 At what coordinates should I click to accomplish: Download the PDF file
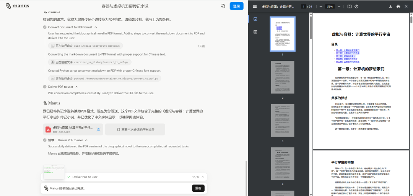[x=390, y=7]
